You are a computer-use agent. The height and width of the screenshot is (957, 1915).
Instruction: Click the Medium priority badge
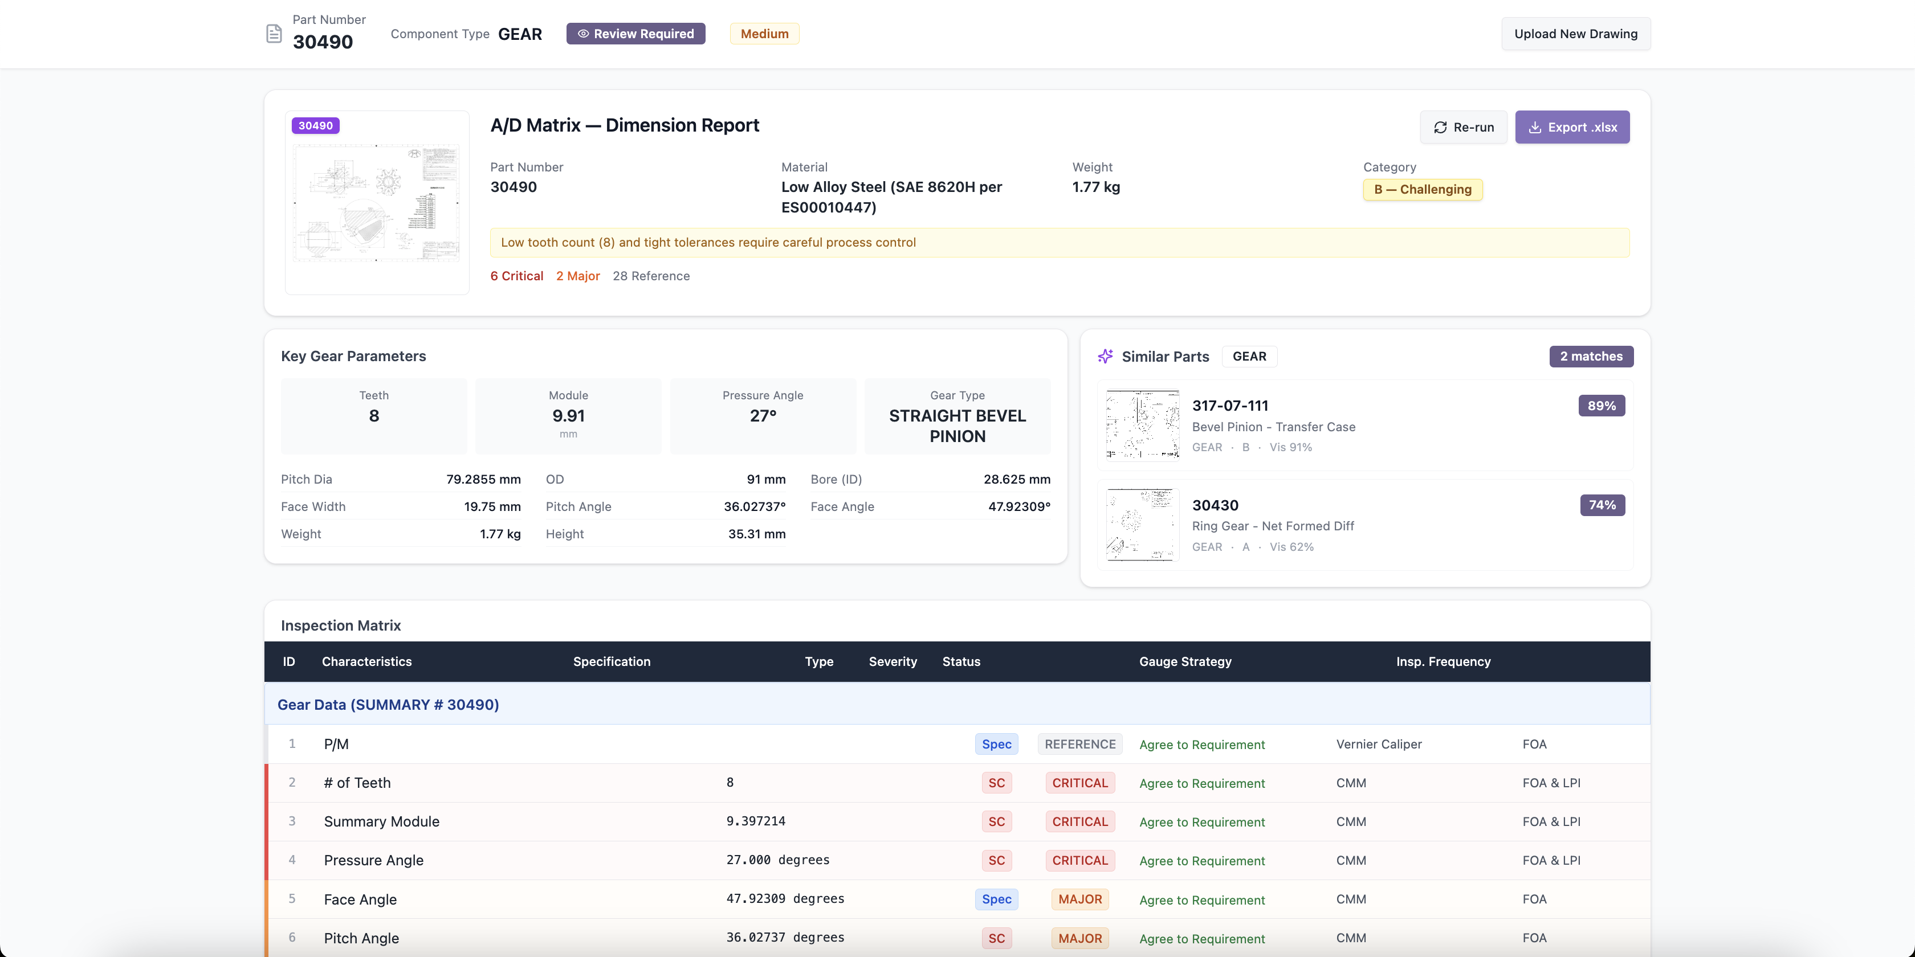(764, 34)
